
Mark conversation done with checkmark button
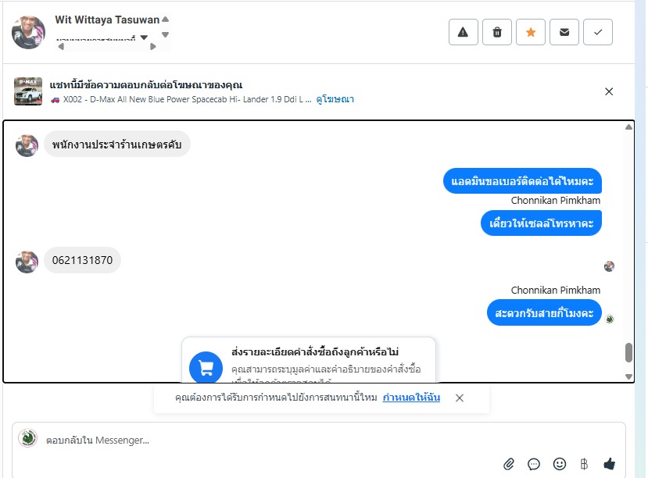597,32
